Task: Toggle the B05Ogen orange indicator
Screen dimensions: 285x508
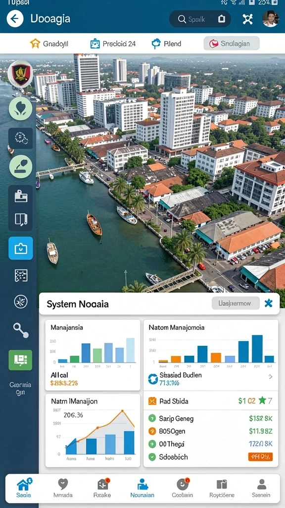Action: [x=152, y=431]
